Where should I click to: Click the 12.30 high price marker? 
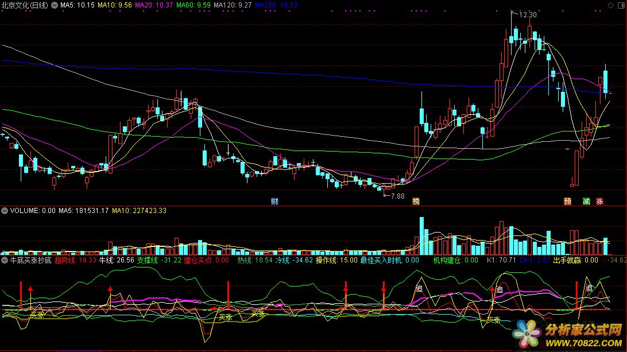tap(527, 14)
